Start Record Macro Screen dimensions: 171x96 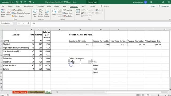(x=18, y=10)
